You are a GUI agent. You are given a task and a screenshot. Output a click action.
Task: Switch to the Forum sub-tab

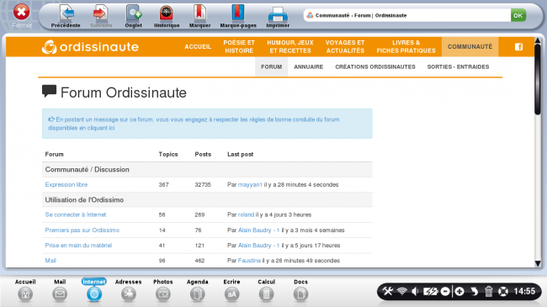pyautogui.click(x=272, y=66)
